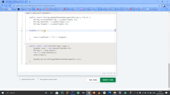Open Cortana circle icon
170x95 pixels.
[46, 93]
